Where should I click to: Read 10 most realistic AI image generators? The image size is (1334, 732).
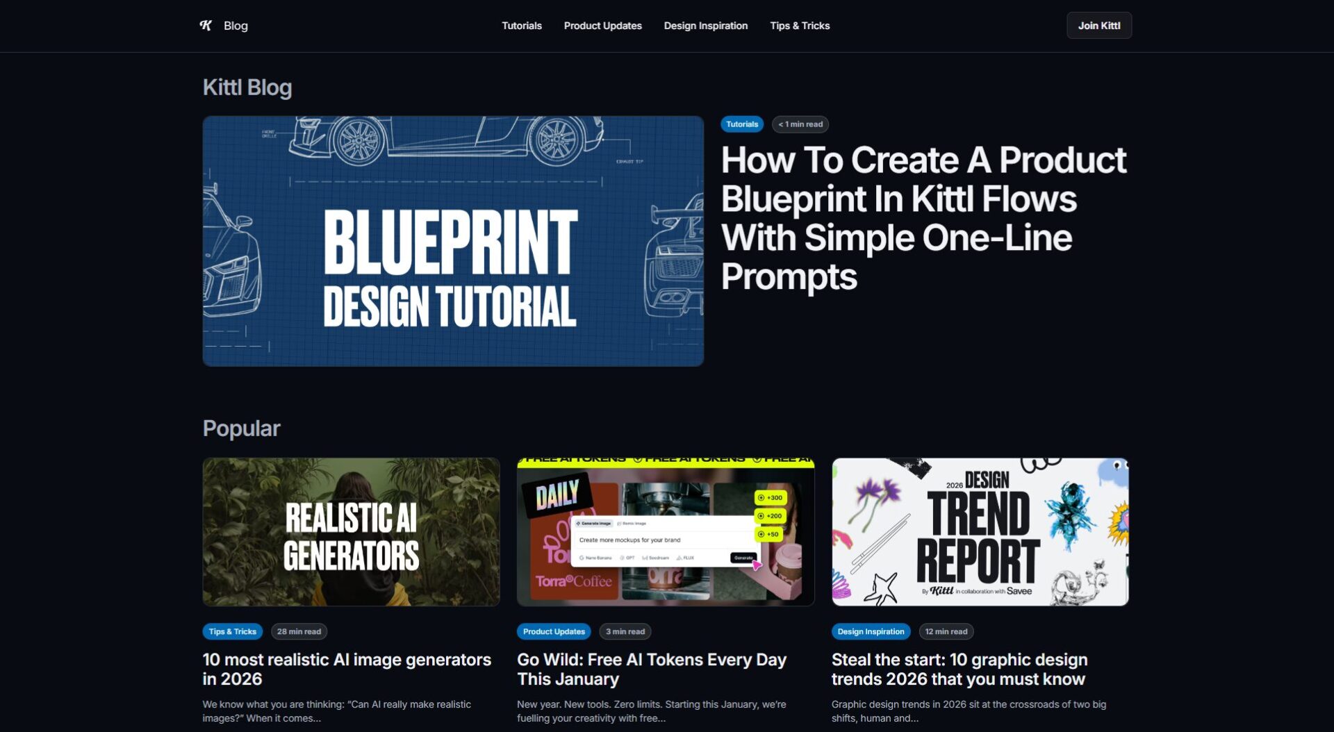pyautogui.click(x=346, y=669)
